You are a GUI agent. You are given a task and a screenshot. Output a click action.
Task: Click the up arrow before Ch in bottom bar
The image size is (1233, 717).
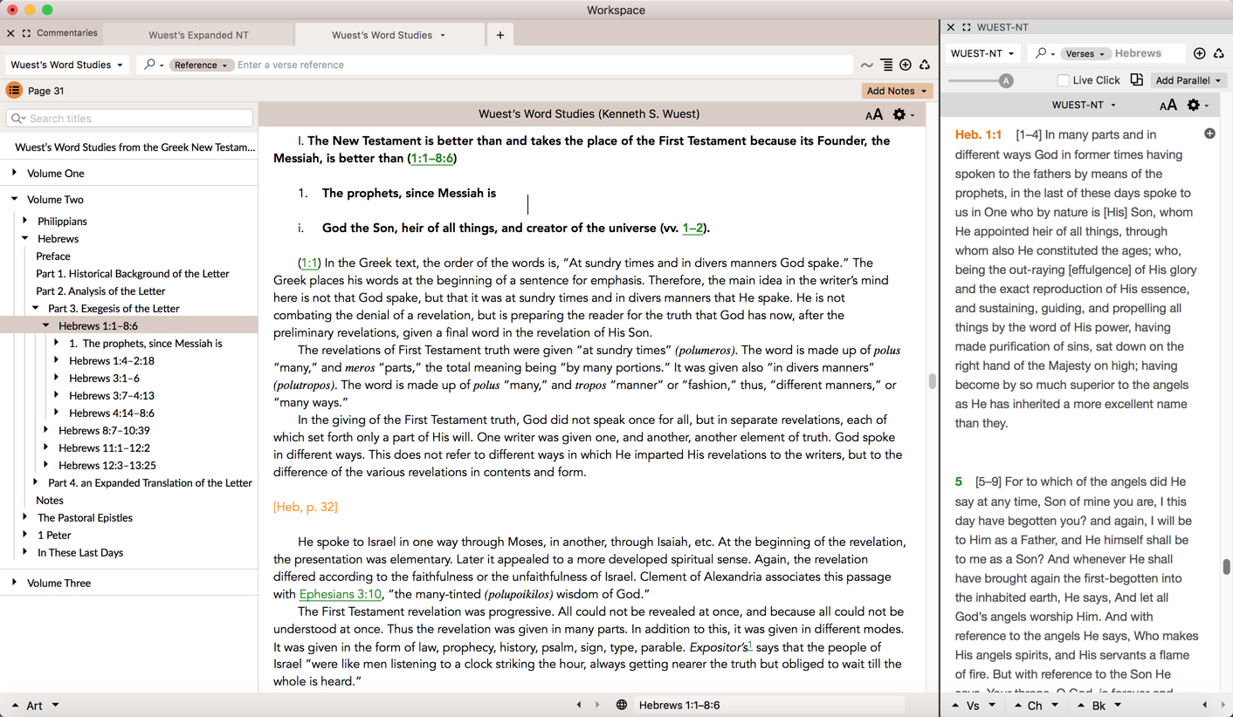[1017, 705]
